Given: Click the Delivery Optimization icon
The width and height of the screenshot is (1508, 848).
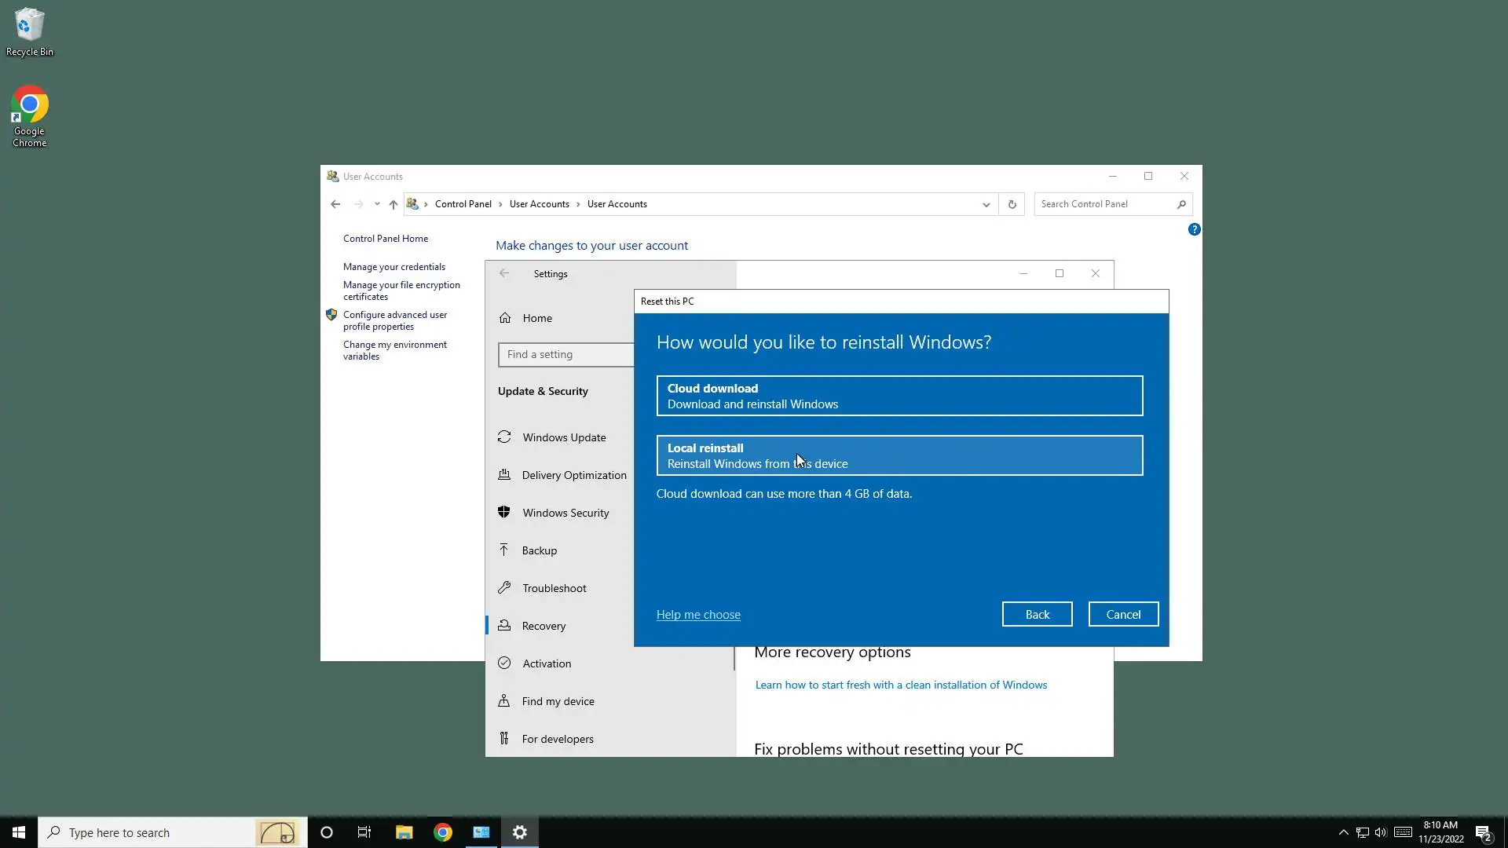Looking at the screenshot, I should click(504, 475).
